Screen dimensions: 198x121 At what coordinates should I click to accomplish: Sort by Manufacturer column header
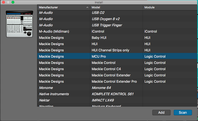[63, 7]
